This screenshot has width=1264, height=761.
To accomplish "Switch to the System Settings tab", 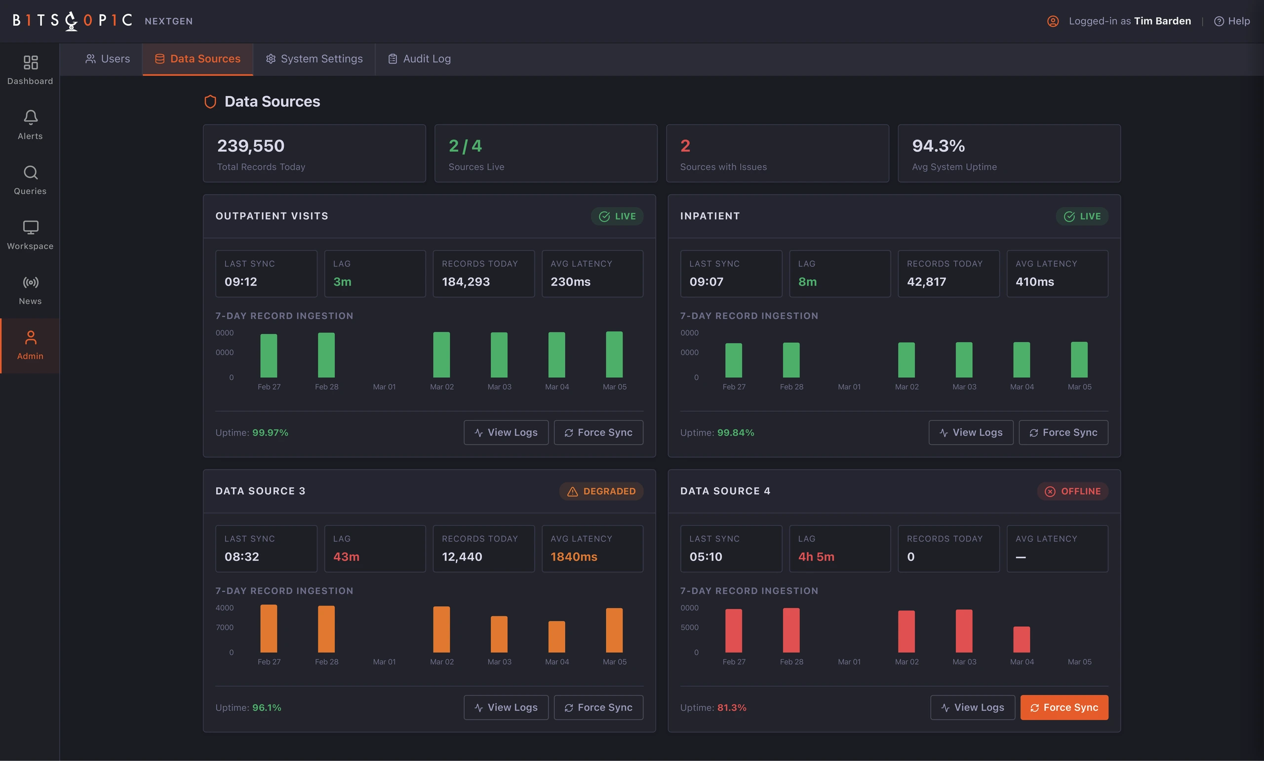I will (314, 59).
